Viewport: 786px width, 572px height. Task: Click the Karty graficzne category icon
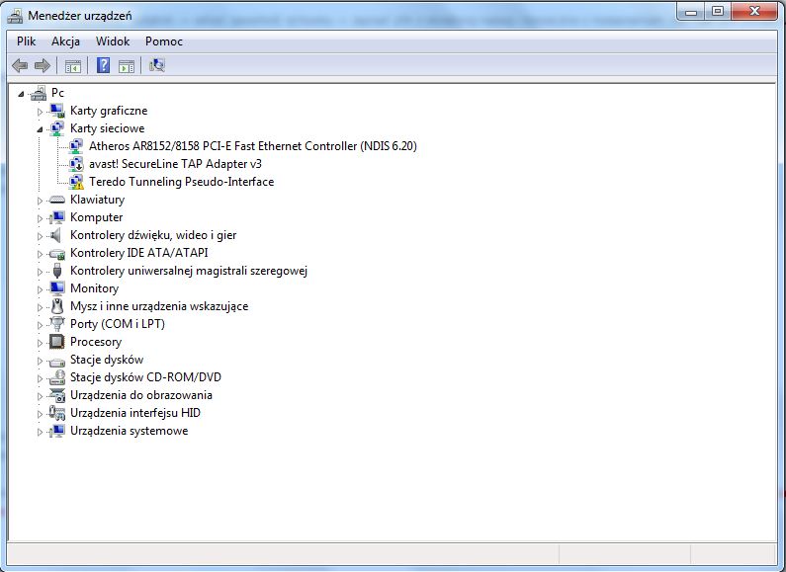[x=57, y=111]
